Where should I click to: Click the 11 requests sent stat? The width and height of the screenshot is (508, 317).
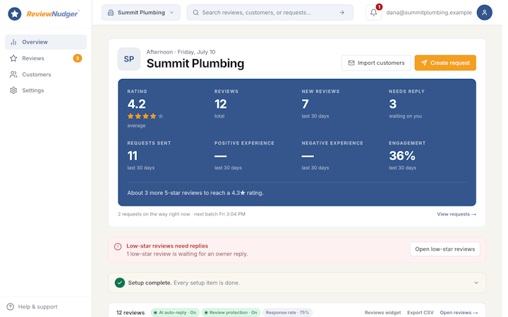[x=132, y=156]
